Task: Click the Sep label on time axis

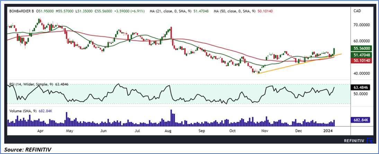Action: click(202, 131)
